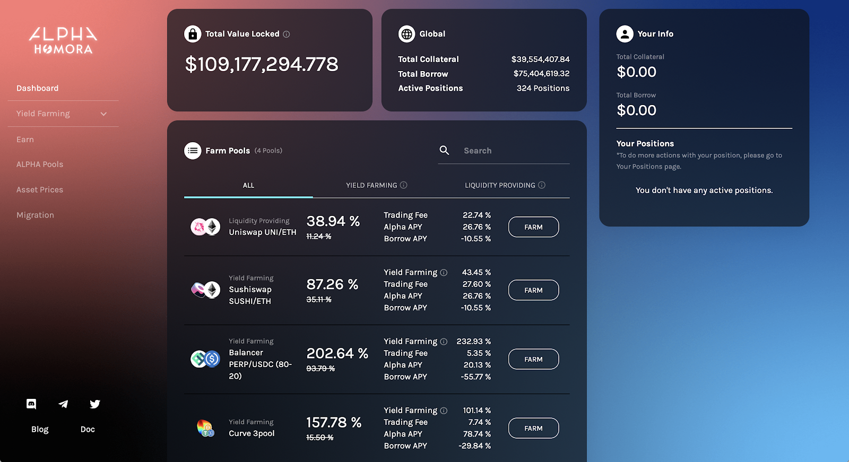Click the Uniswap UNI/ETH pool name
Screen dimensions: 849x462
coord(263,232)
